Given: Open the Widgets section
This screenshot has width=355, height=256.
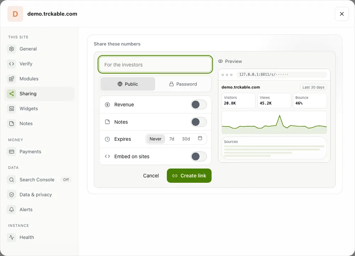Looking at the screenshot, I should pyautogui.click(x=39, y=108).
